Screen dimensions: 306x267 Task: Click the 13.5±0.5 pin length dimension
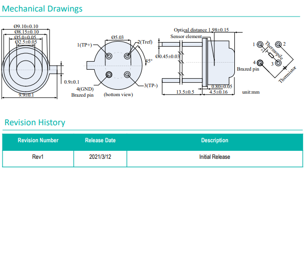pyautogui.click(x=185, y=92)
